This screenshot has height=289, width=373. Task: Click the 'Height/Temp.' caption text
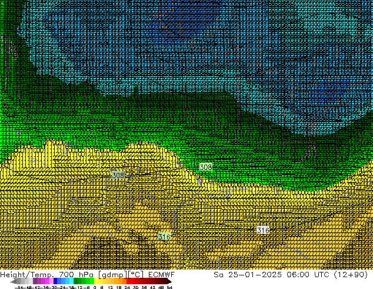[x=27, y=275]
